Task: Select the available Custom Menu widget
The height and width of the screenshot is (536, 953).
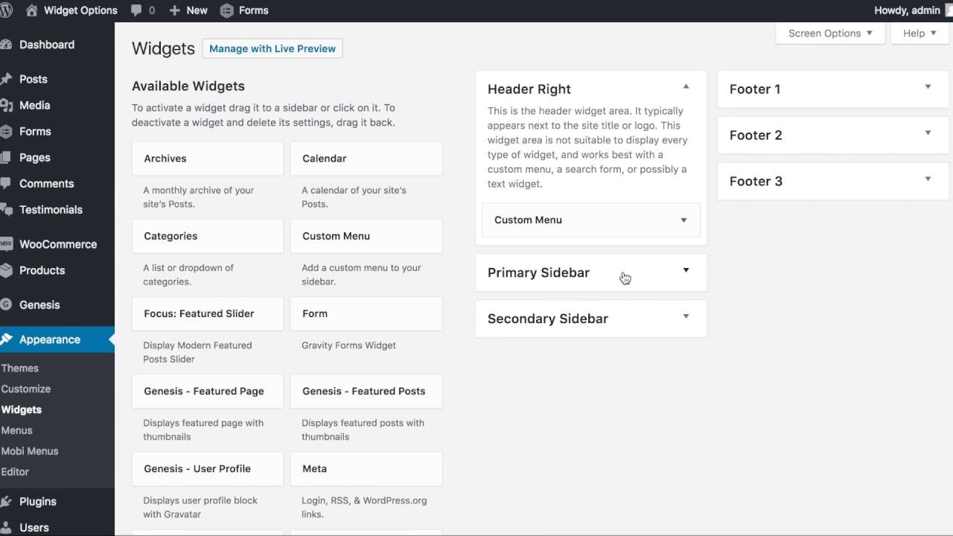Action: click(x=366, y=236)
